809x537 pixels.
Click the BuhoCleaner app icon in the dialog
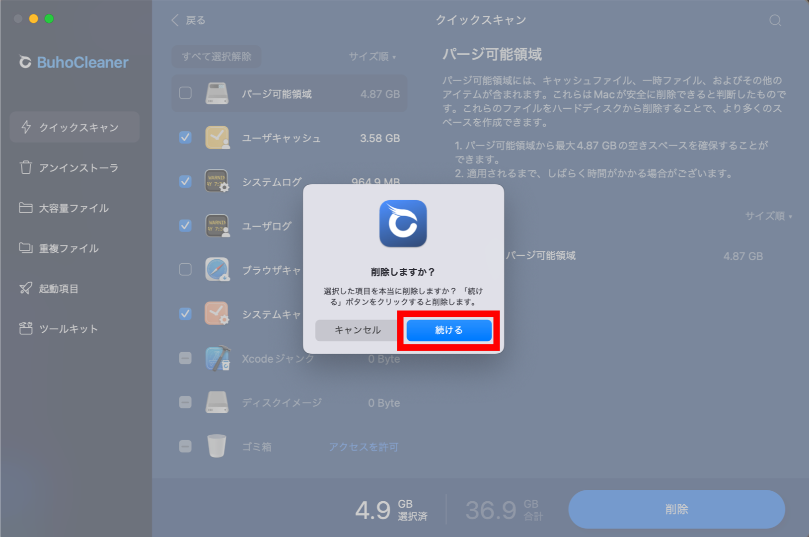click(x=403, y=224)
